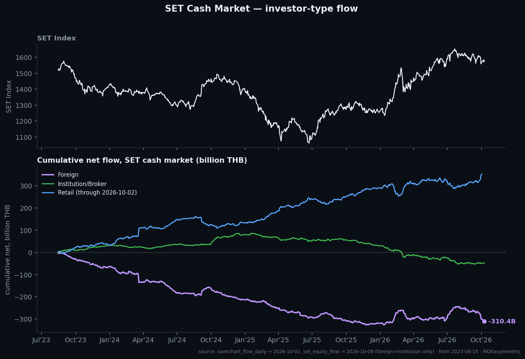Click the "Foreign" legend label
Image resolution: width=525 pixels, height=359 pixels.
[68, 175]
